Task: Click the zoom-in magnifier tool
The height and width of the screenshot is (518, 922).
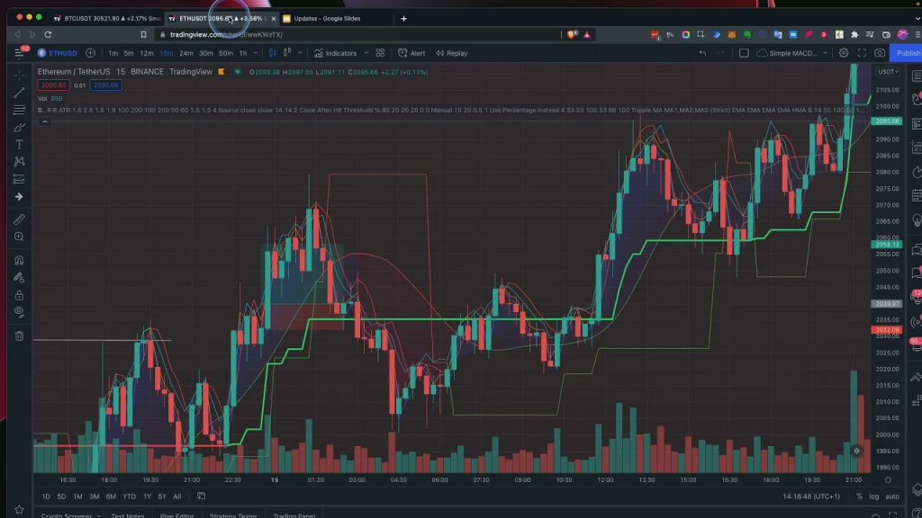Action: 19,237
